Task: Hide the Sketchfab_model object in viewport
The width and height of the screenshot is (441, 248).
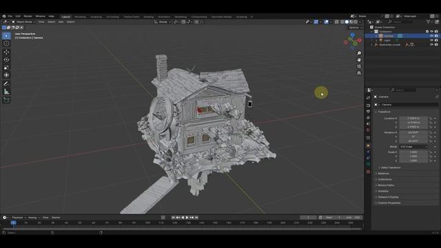Action: tap(432, 44)
